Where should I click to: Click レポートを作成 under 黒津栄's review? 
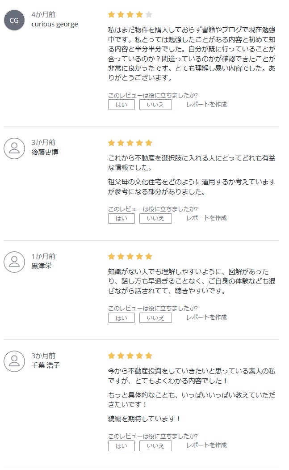click(x=206, y=317)
